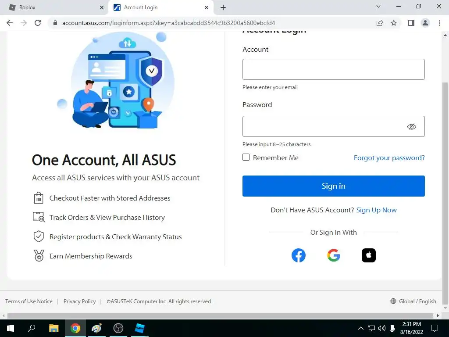Image resolution: width=449 pixels, height=337 pixels.
Task: Go back to the previous page
Action: click(10, 23)
